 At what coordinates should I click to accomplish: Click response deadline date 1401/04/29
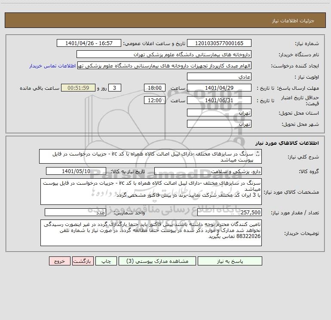point(219,88)
